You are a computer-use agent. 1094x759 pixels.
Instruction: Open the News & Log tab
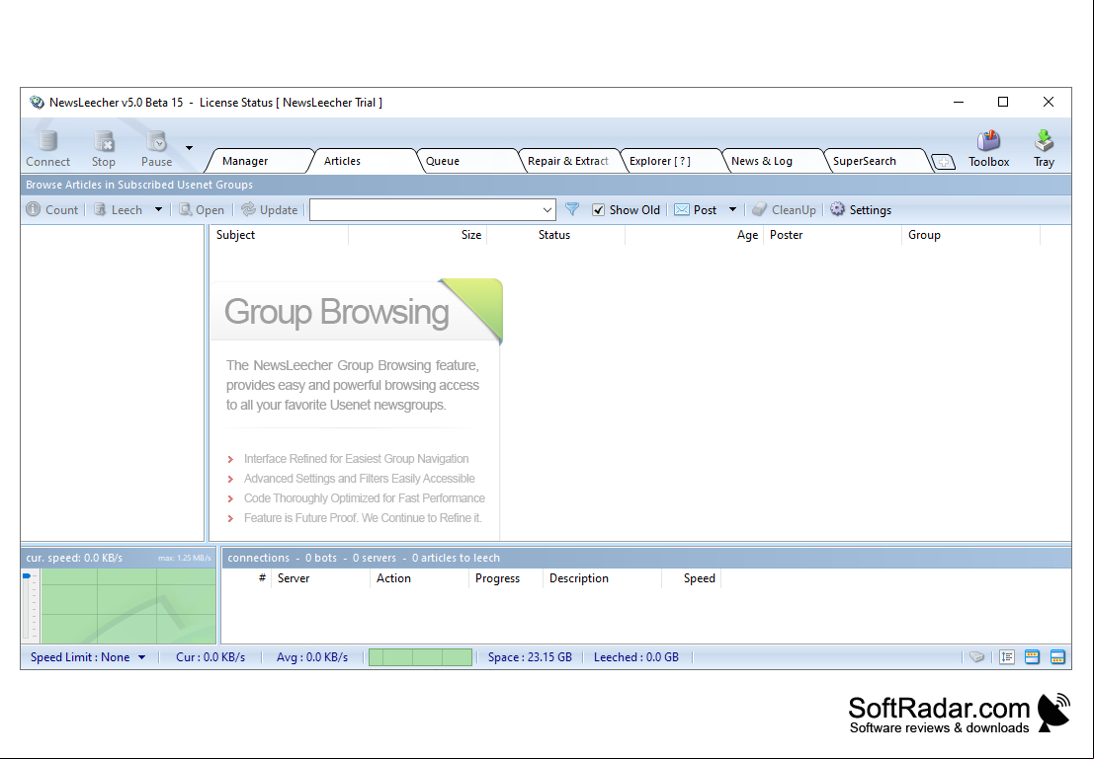coord(762,161)
